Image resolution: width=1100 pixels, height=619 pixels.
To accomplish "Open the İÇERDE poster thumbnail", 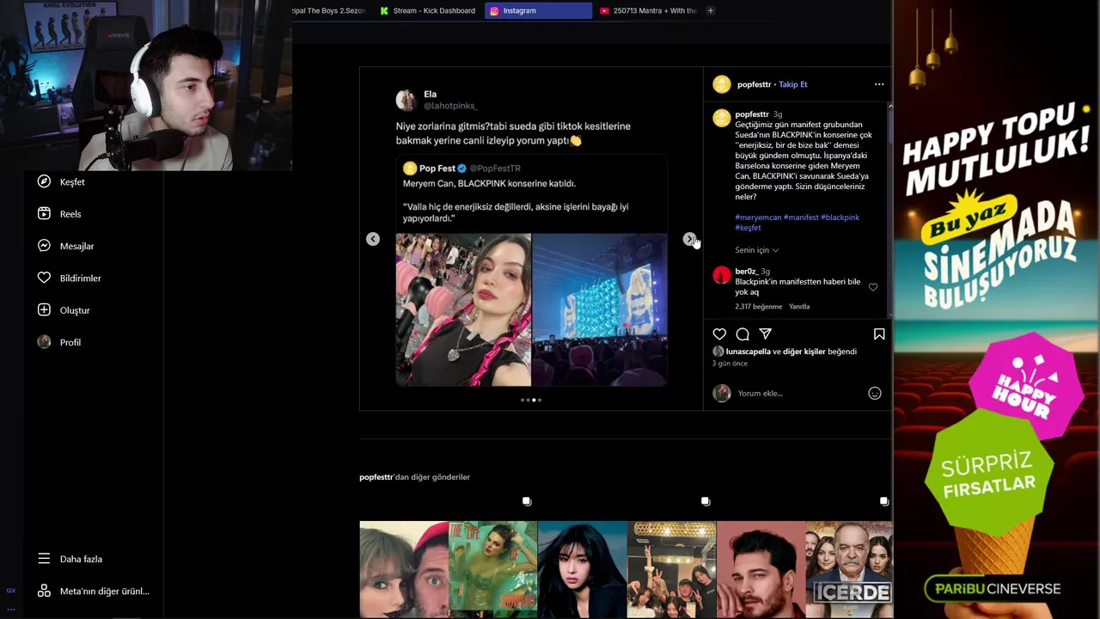I will click(x=849, y=568).
